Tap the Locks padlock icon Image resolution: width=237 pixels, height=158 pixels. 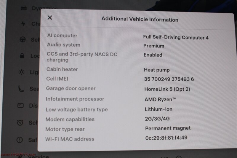22,56
